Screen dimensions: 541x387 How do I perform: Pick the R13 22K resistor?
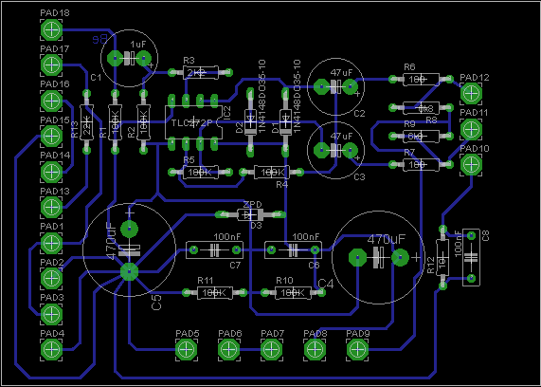tap(86, 122)
